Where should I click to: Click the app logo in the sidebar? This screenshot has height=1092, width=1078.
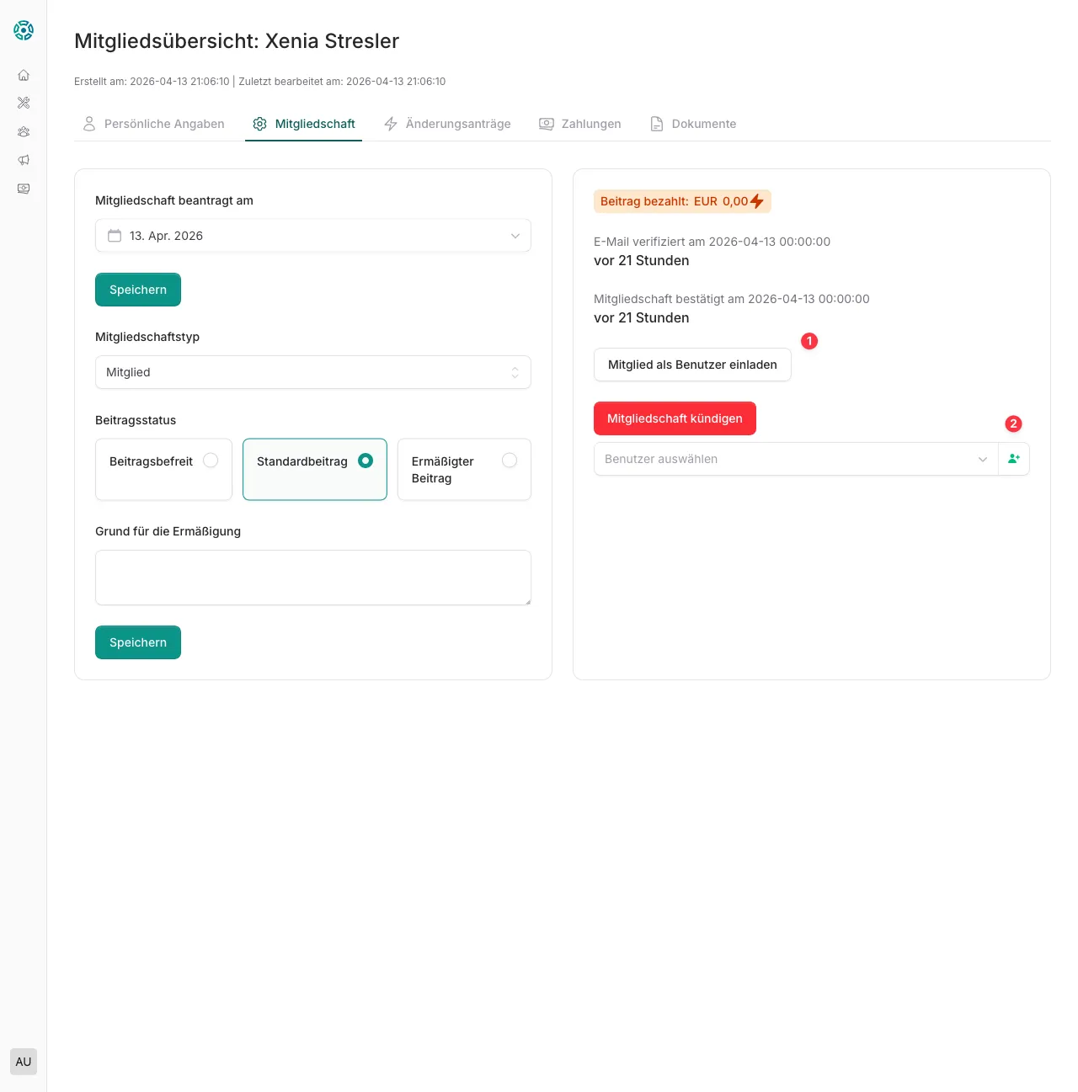24,30
